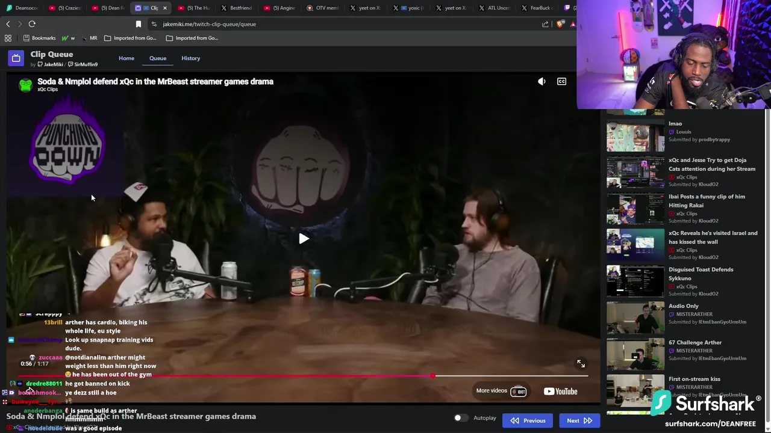The image size is (771, 433).
Task: Click 'Submitted by prodbytrappy' text
Action: tap(699, 140)
